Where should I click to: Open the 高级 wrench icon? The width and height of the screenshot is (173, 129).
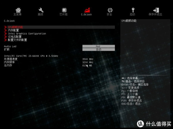click(41, 10)
